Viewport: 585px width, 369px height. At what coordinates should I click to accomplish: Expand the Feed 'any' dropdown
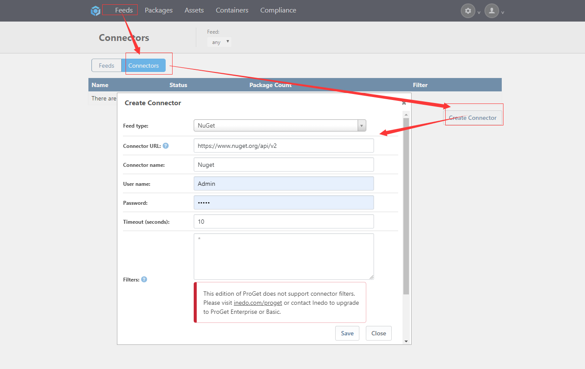pos(219,42)
